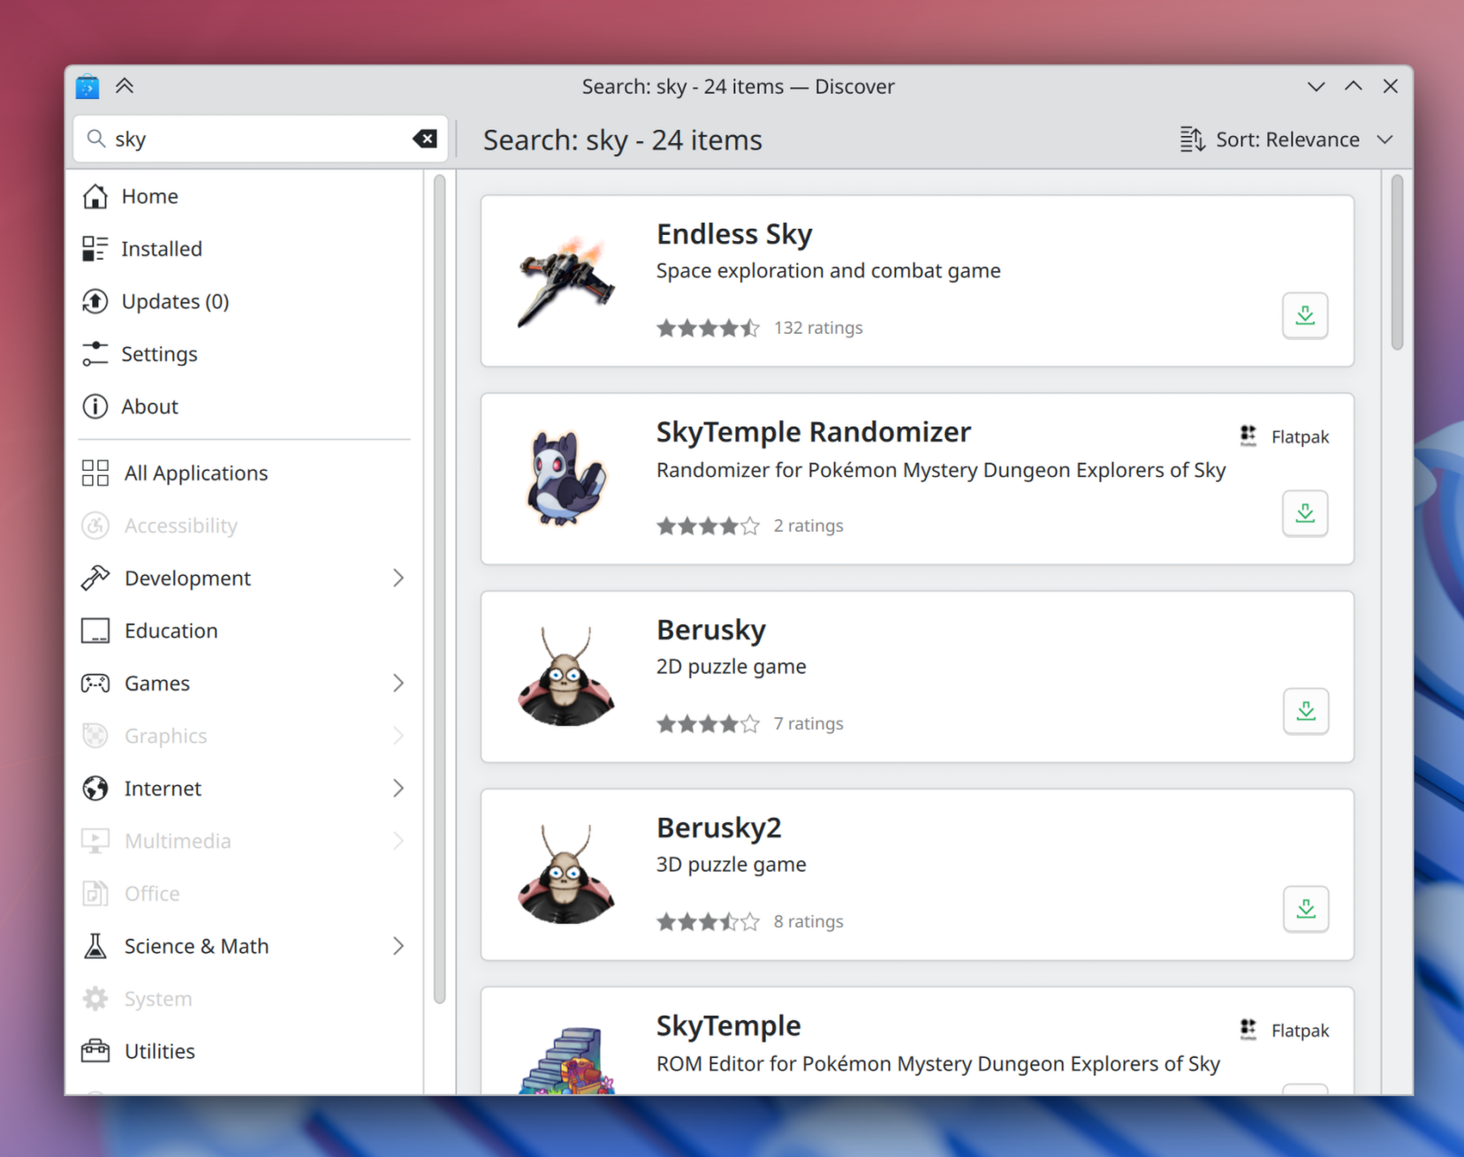Click keep-above double chevron in titlebar
Image resolution: width=1464 pixels, height=1157 pixels.
coord(125,87)
